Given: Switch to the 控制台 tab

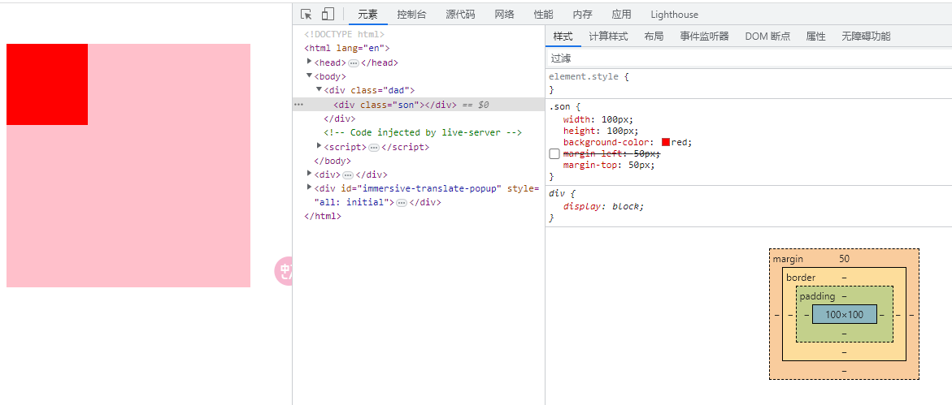Looking at the screenshot, I should (x=411, y=14).
